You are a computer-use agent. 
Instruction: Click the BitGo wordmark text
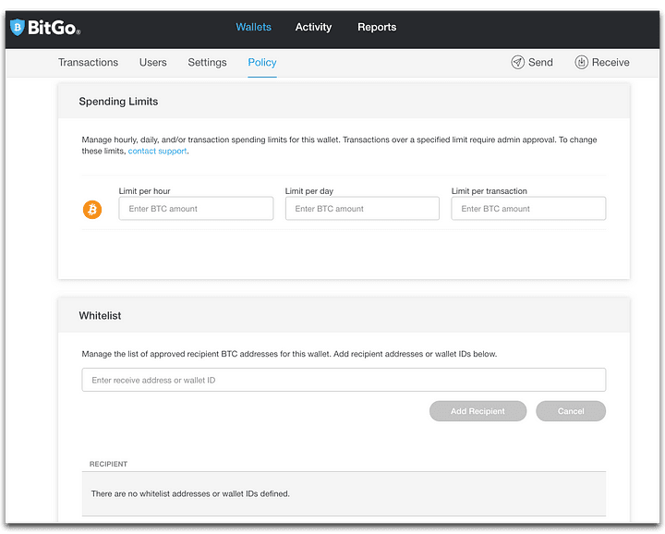[x=54, y=28]
